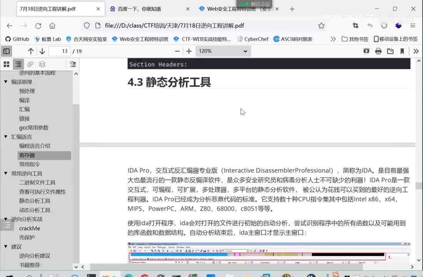
Task: Go back in browser history
Action: [x=10, y=26]
